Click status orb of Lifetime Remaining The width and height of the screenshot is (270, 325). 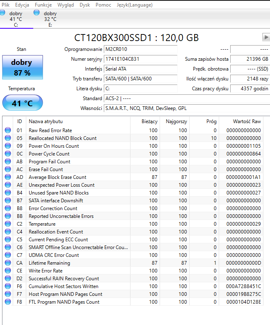(x=8, y=263)
